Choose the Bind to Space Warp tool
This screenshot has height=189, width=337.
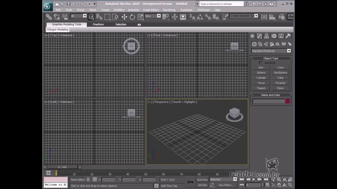coord(65,17)
